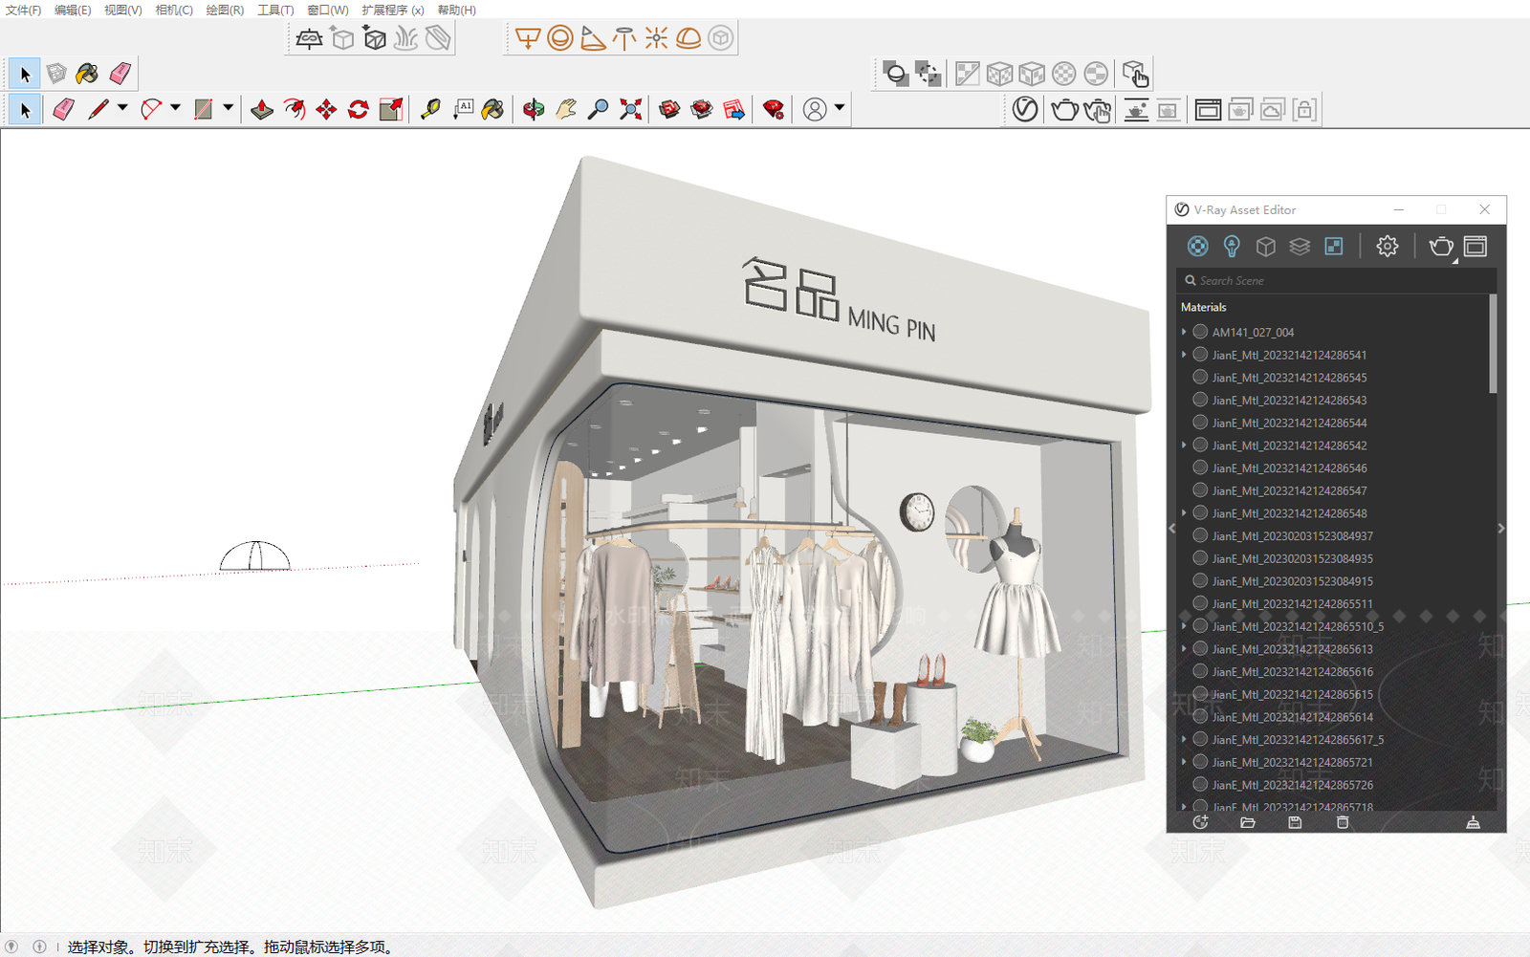This screenshot has height=957, width=1530.
Task: Save asset to file in Asset Editor
Action: coord(1295,822)
